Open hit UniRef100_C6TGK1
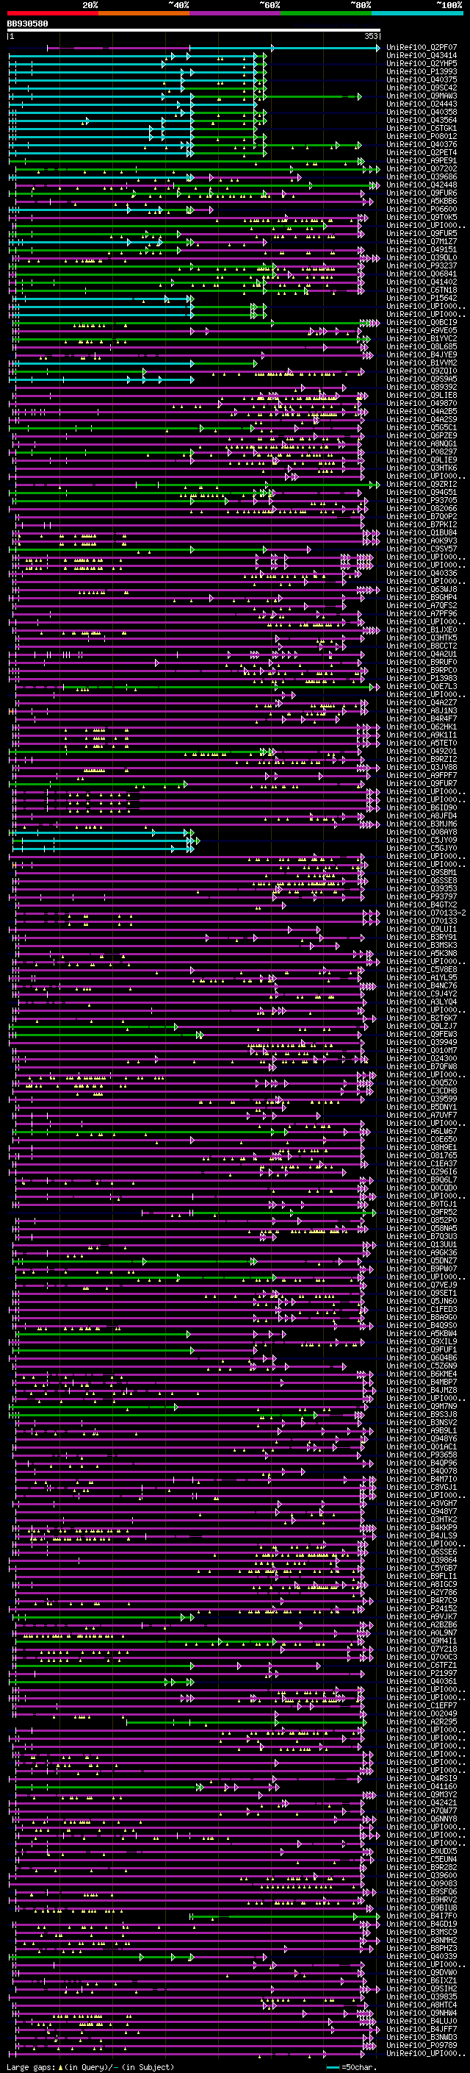Image resolution: width=470 pixels, height=2073 pixels. pyautogui.click(x=421, y=129)
